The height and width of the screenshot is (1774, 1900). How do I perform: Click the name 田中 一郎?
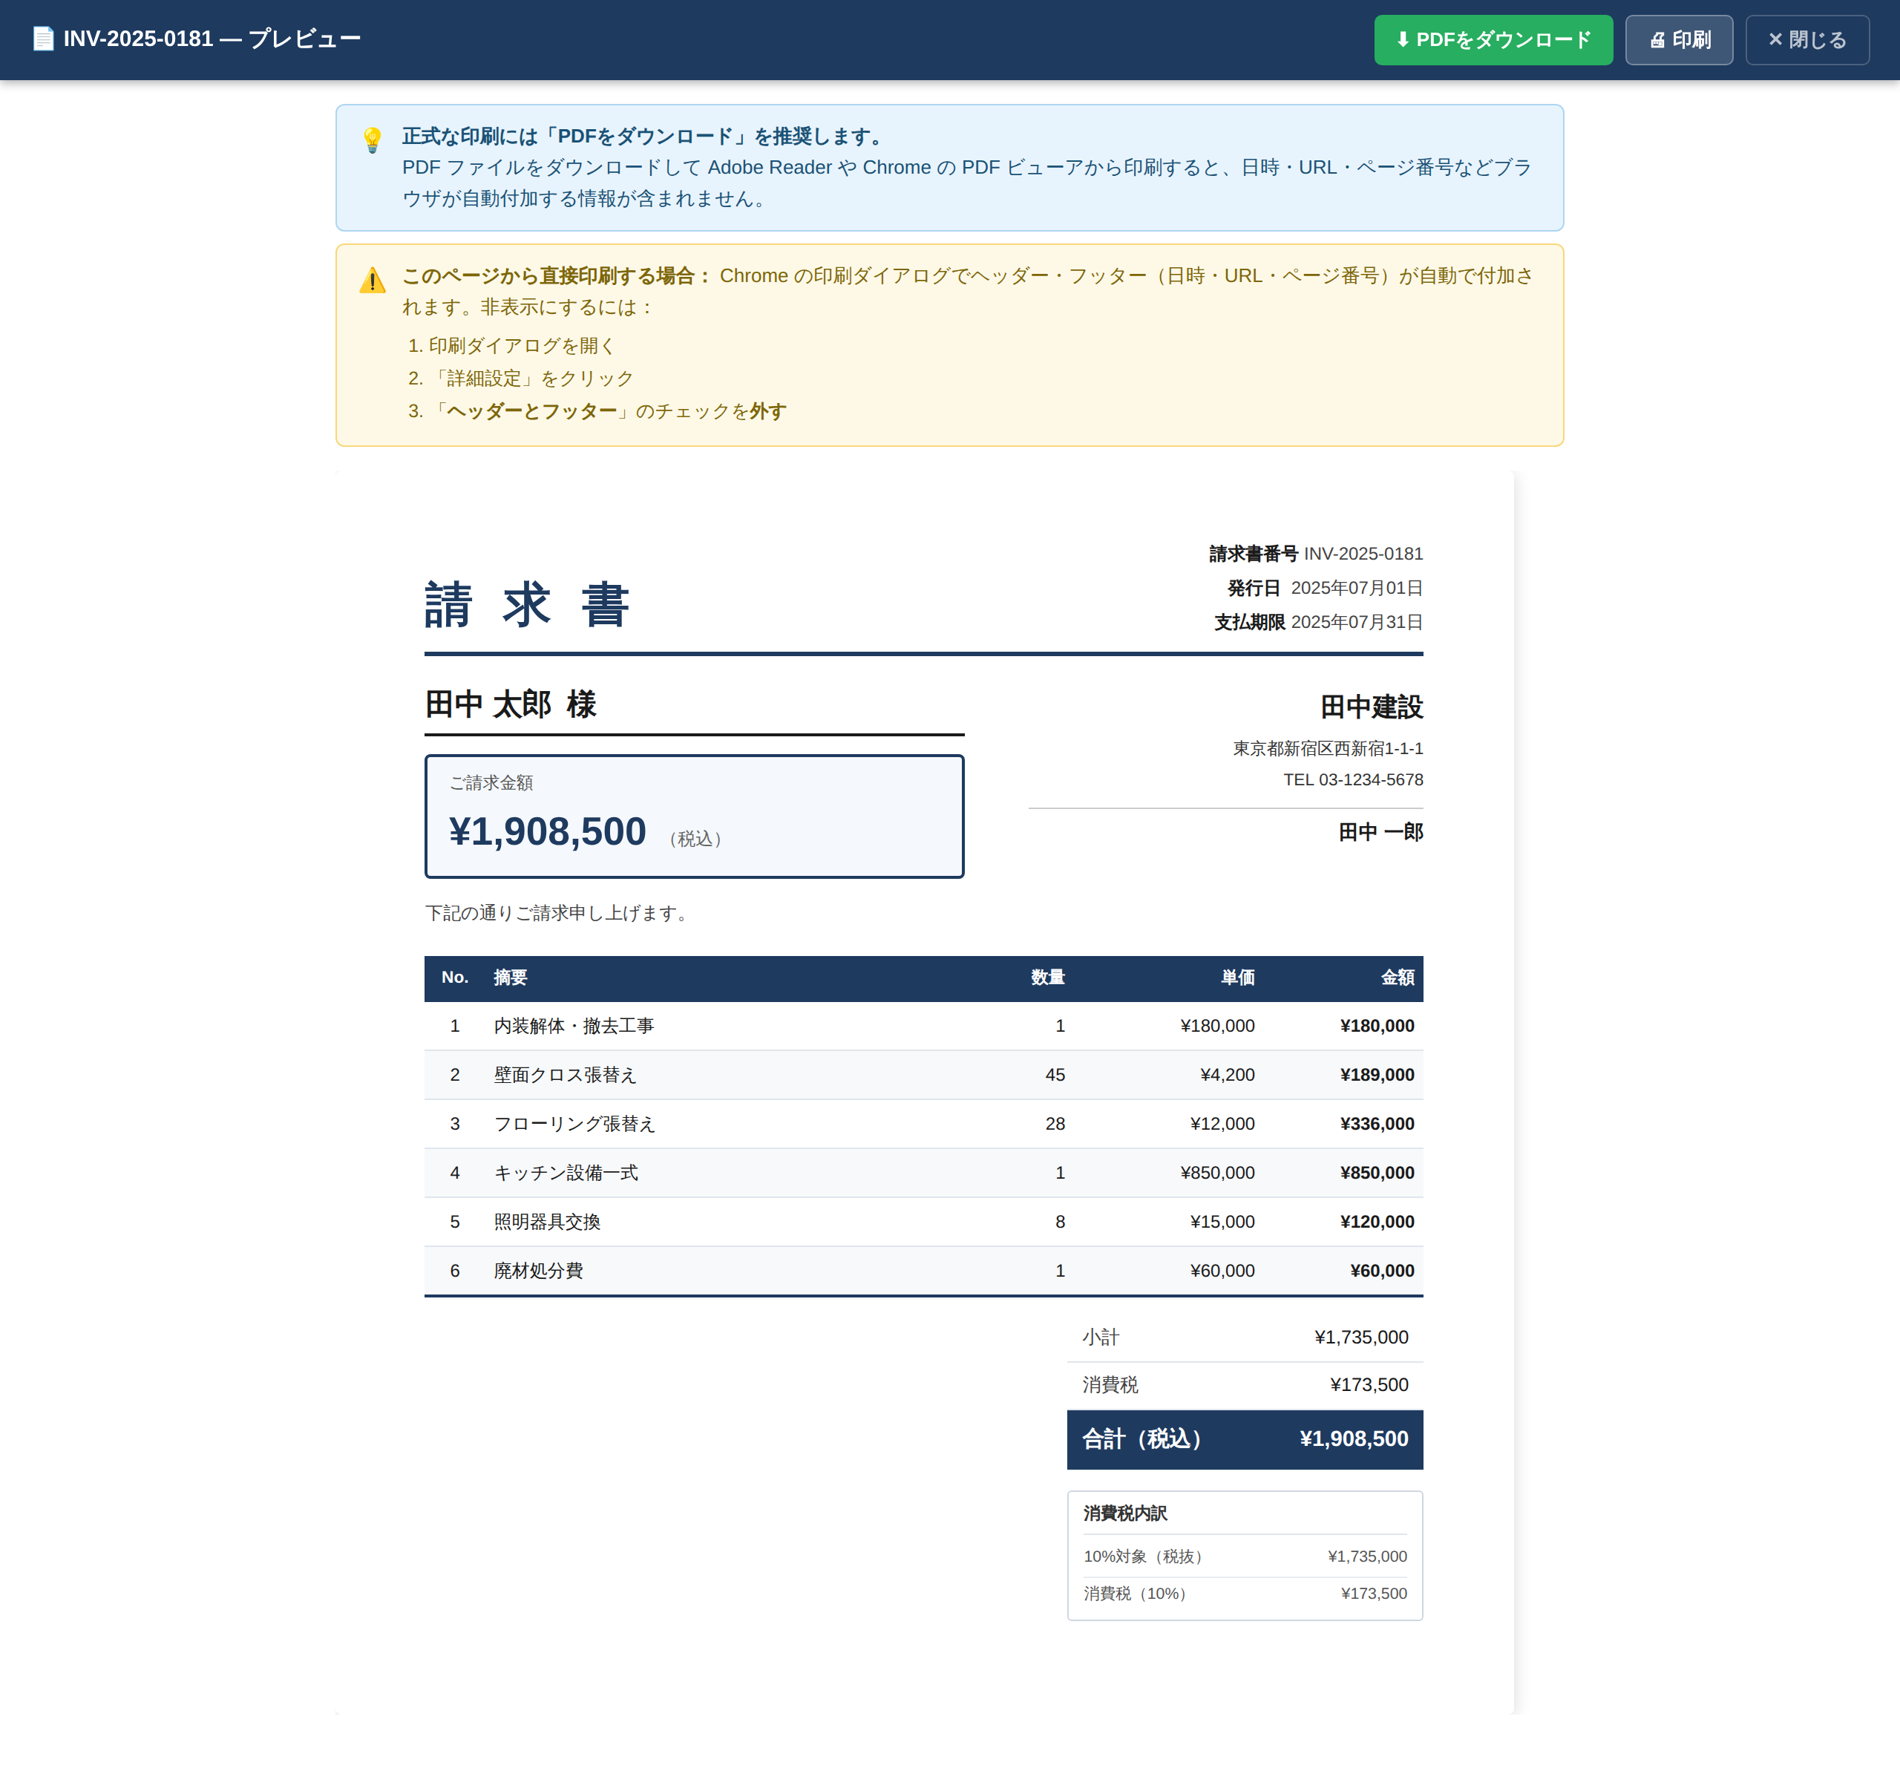point(1380,833)
